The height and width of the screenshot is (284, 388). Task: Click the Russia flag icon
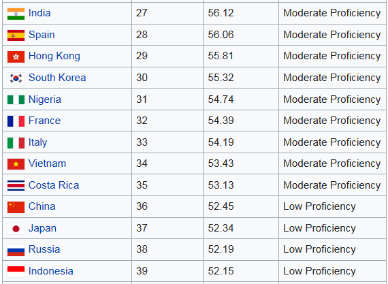click(16, 250)
